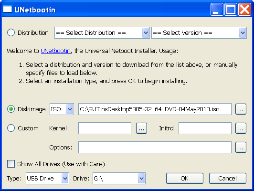Screen dimensions: 254x191
Task: Expand the Select Distribution dropdown
Action: [102, 33]
